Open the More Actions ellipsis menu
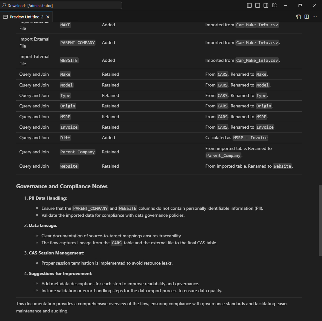Viewport: 322px width, 321px height. 315,16
